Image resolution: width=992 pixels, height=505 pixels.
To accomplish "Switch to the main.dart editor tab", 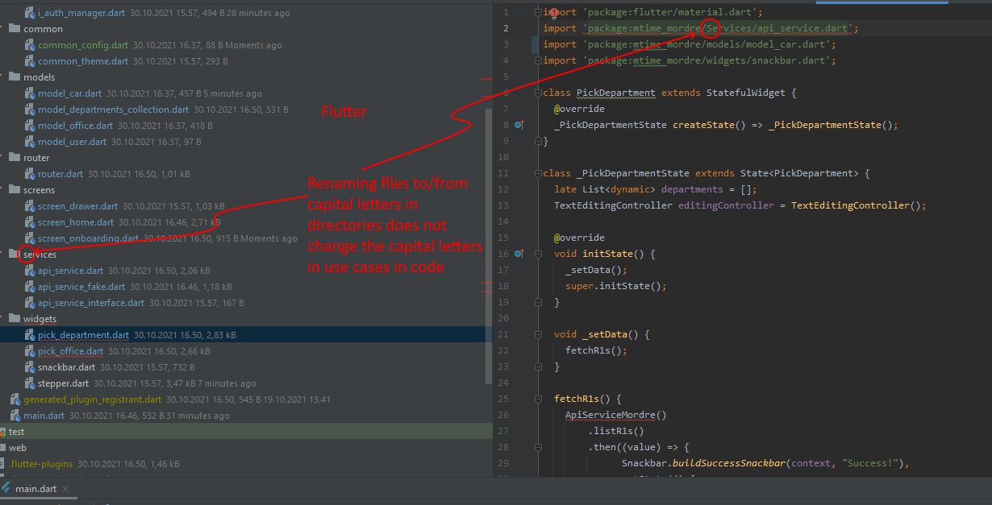I will [x=35, y=488].
